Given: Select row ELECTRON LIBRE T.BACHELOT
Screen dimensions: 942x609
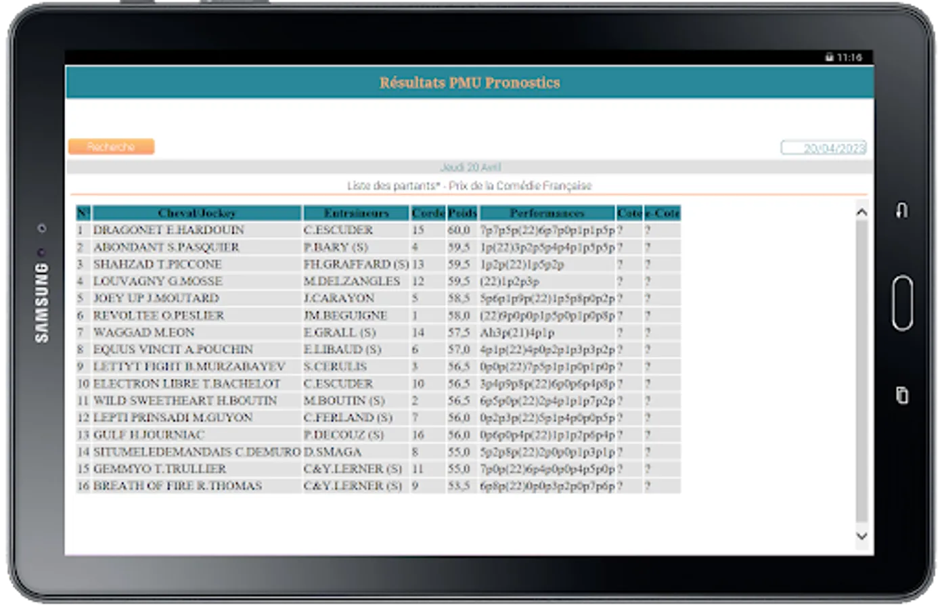Looking at the screenshot, I should (x=378, y=384).
